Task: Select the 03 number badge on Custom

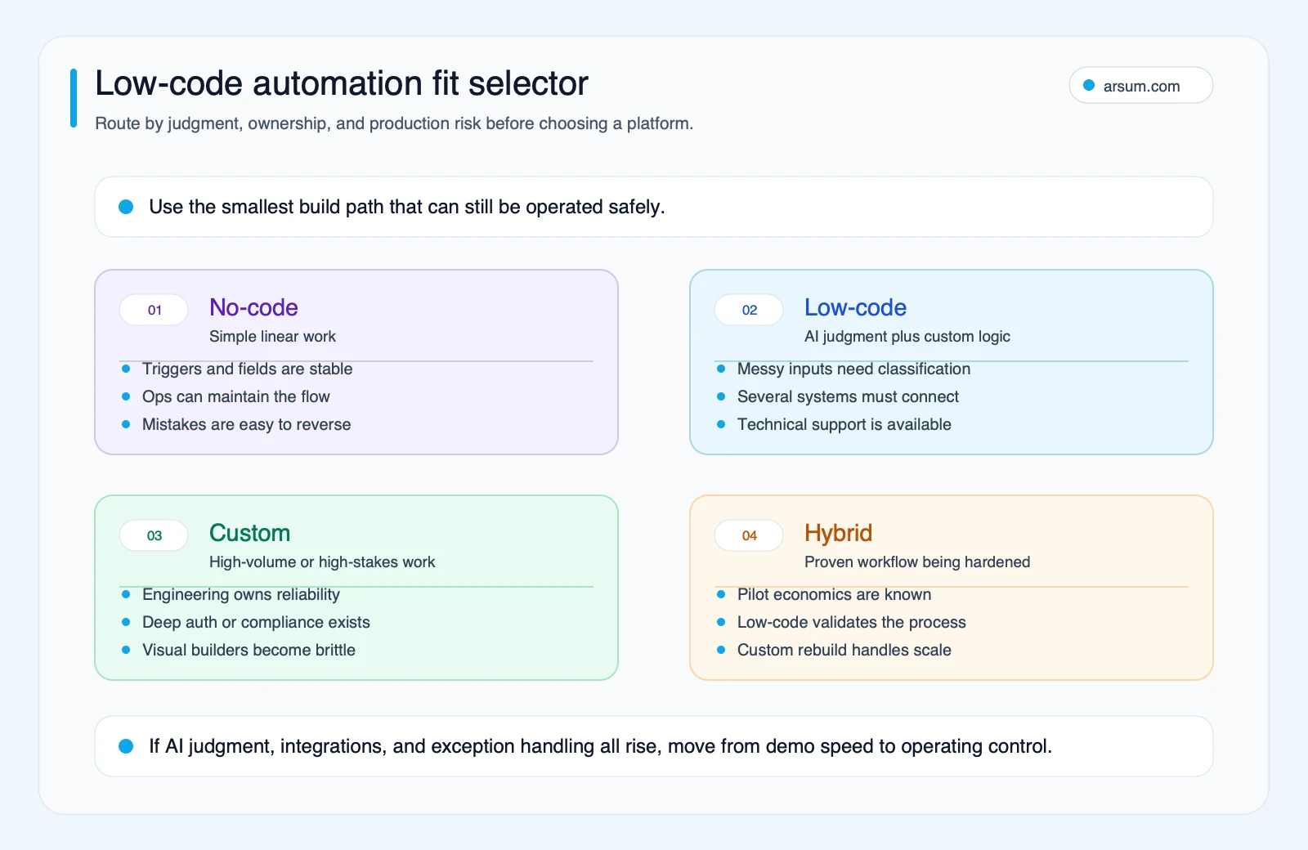Action: [x=154, y=535]
